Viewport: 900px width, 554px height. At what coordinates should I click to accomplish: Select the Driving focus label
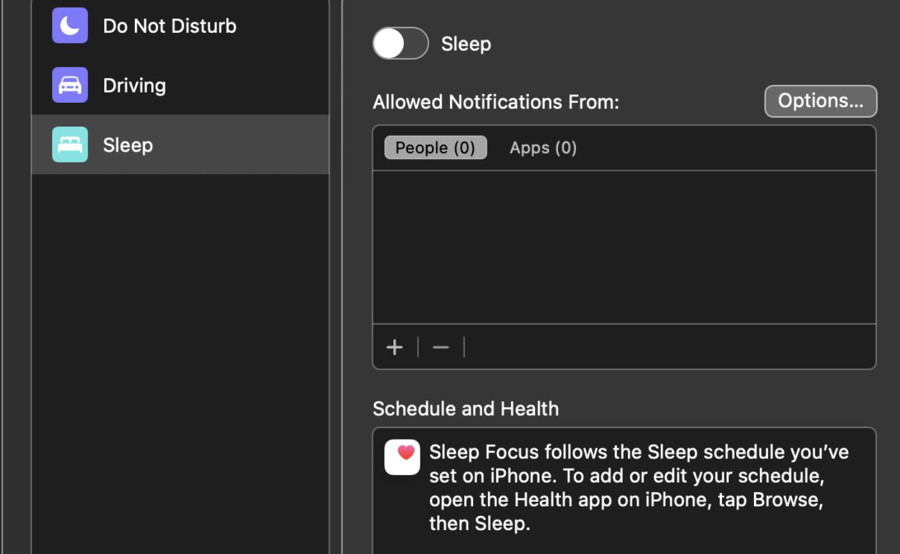click(x=134, y=85)
